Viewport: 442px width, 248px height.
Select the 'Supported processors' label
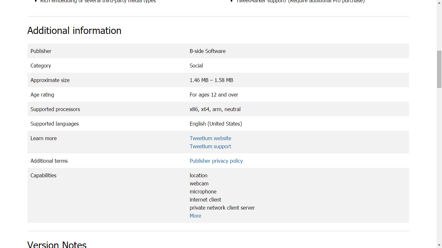click(55, 109)
